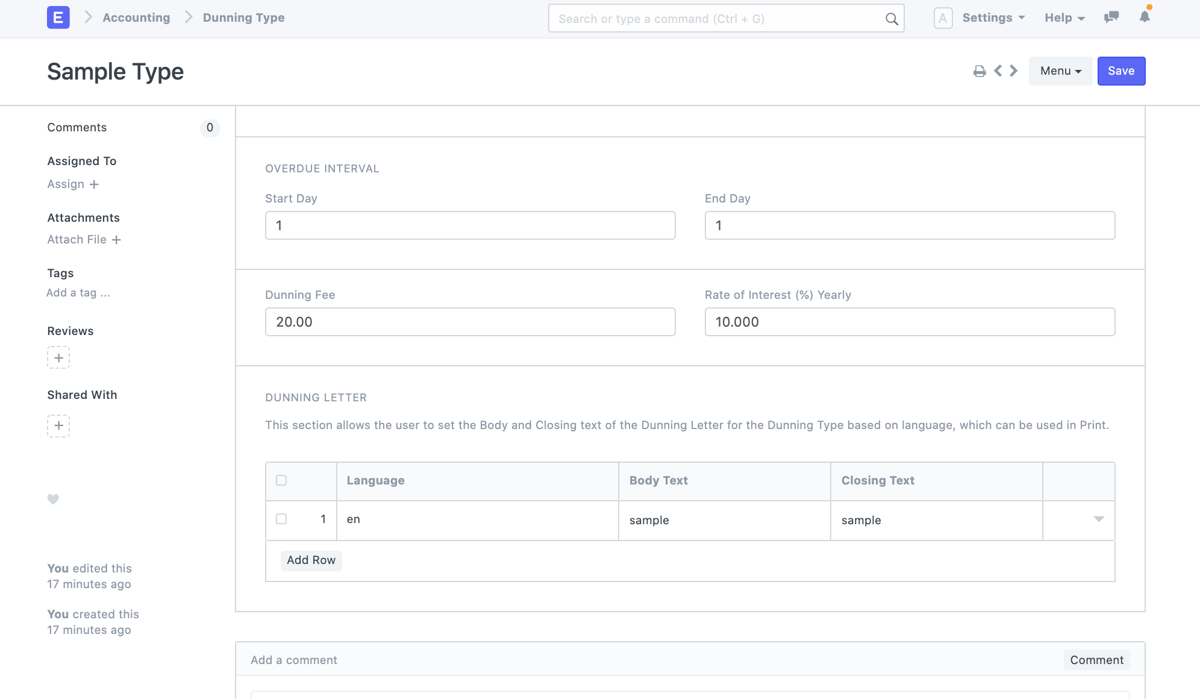The width and height of the screenshot is (1200, 699).
Task: Click the Add Row button in Dunning Letter
Action: 311,559
